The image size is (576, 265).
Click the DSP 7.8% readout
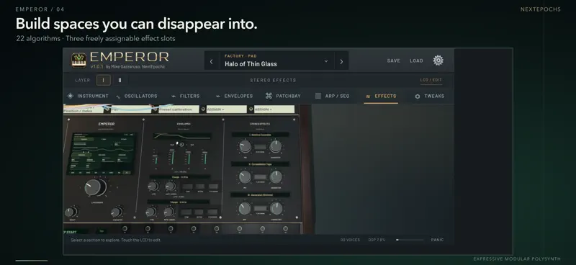[377, 240]
